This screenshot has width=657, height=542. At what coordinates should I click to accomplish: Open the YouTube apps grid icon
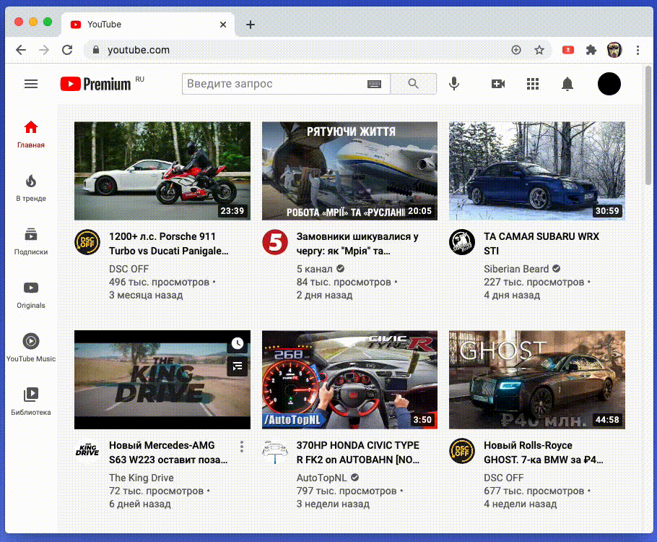coord(533,84)
